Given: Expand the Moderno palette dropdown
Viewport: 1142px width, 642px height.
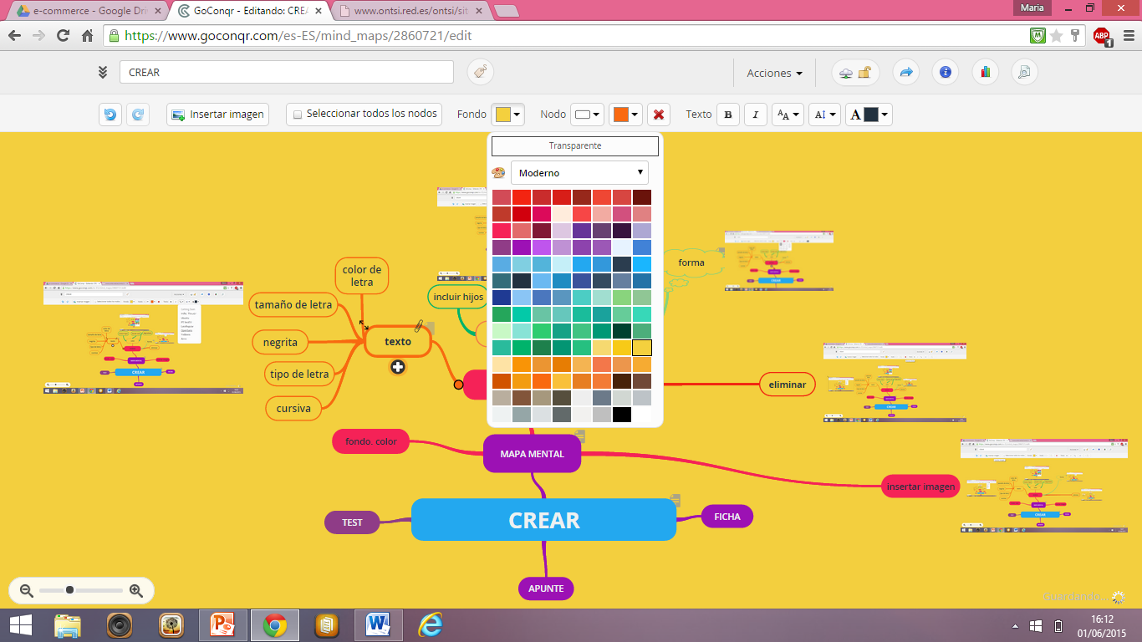Looking at the screenshot, I should 579,173.
